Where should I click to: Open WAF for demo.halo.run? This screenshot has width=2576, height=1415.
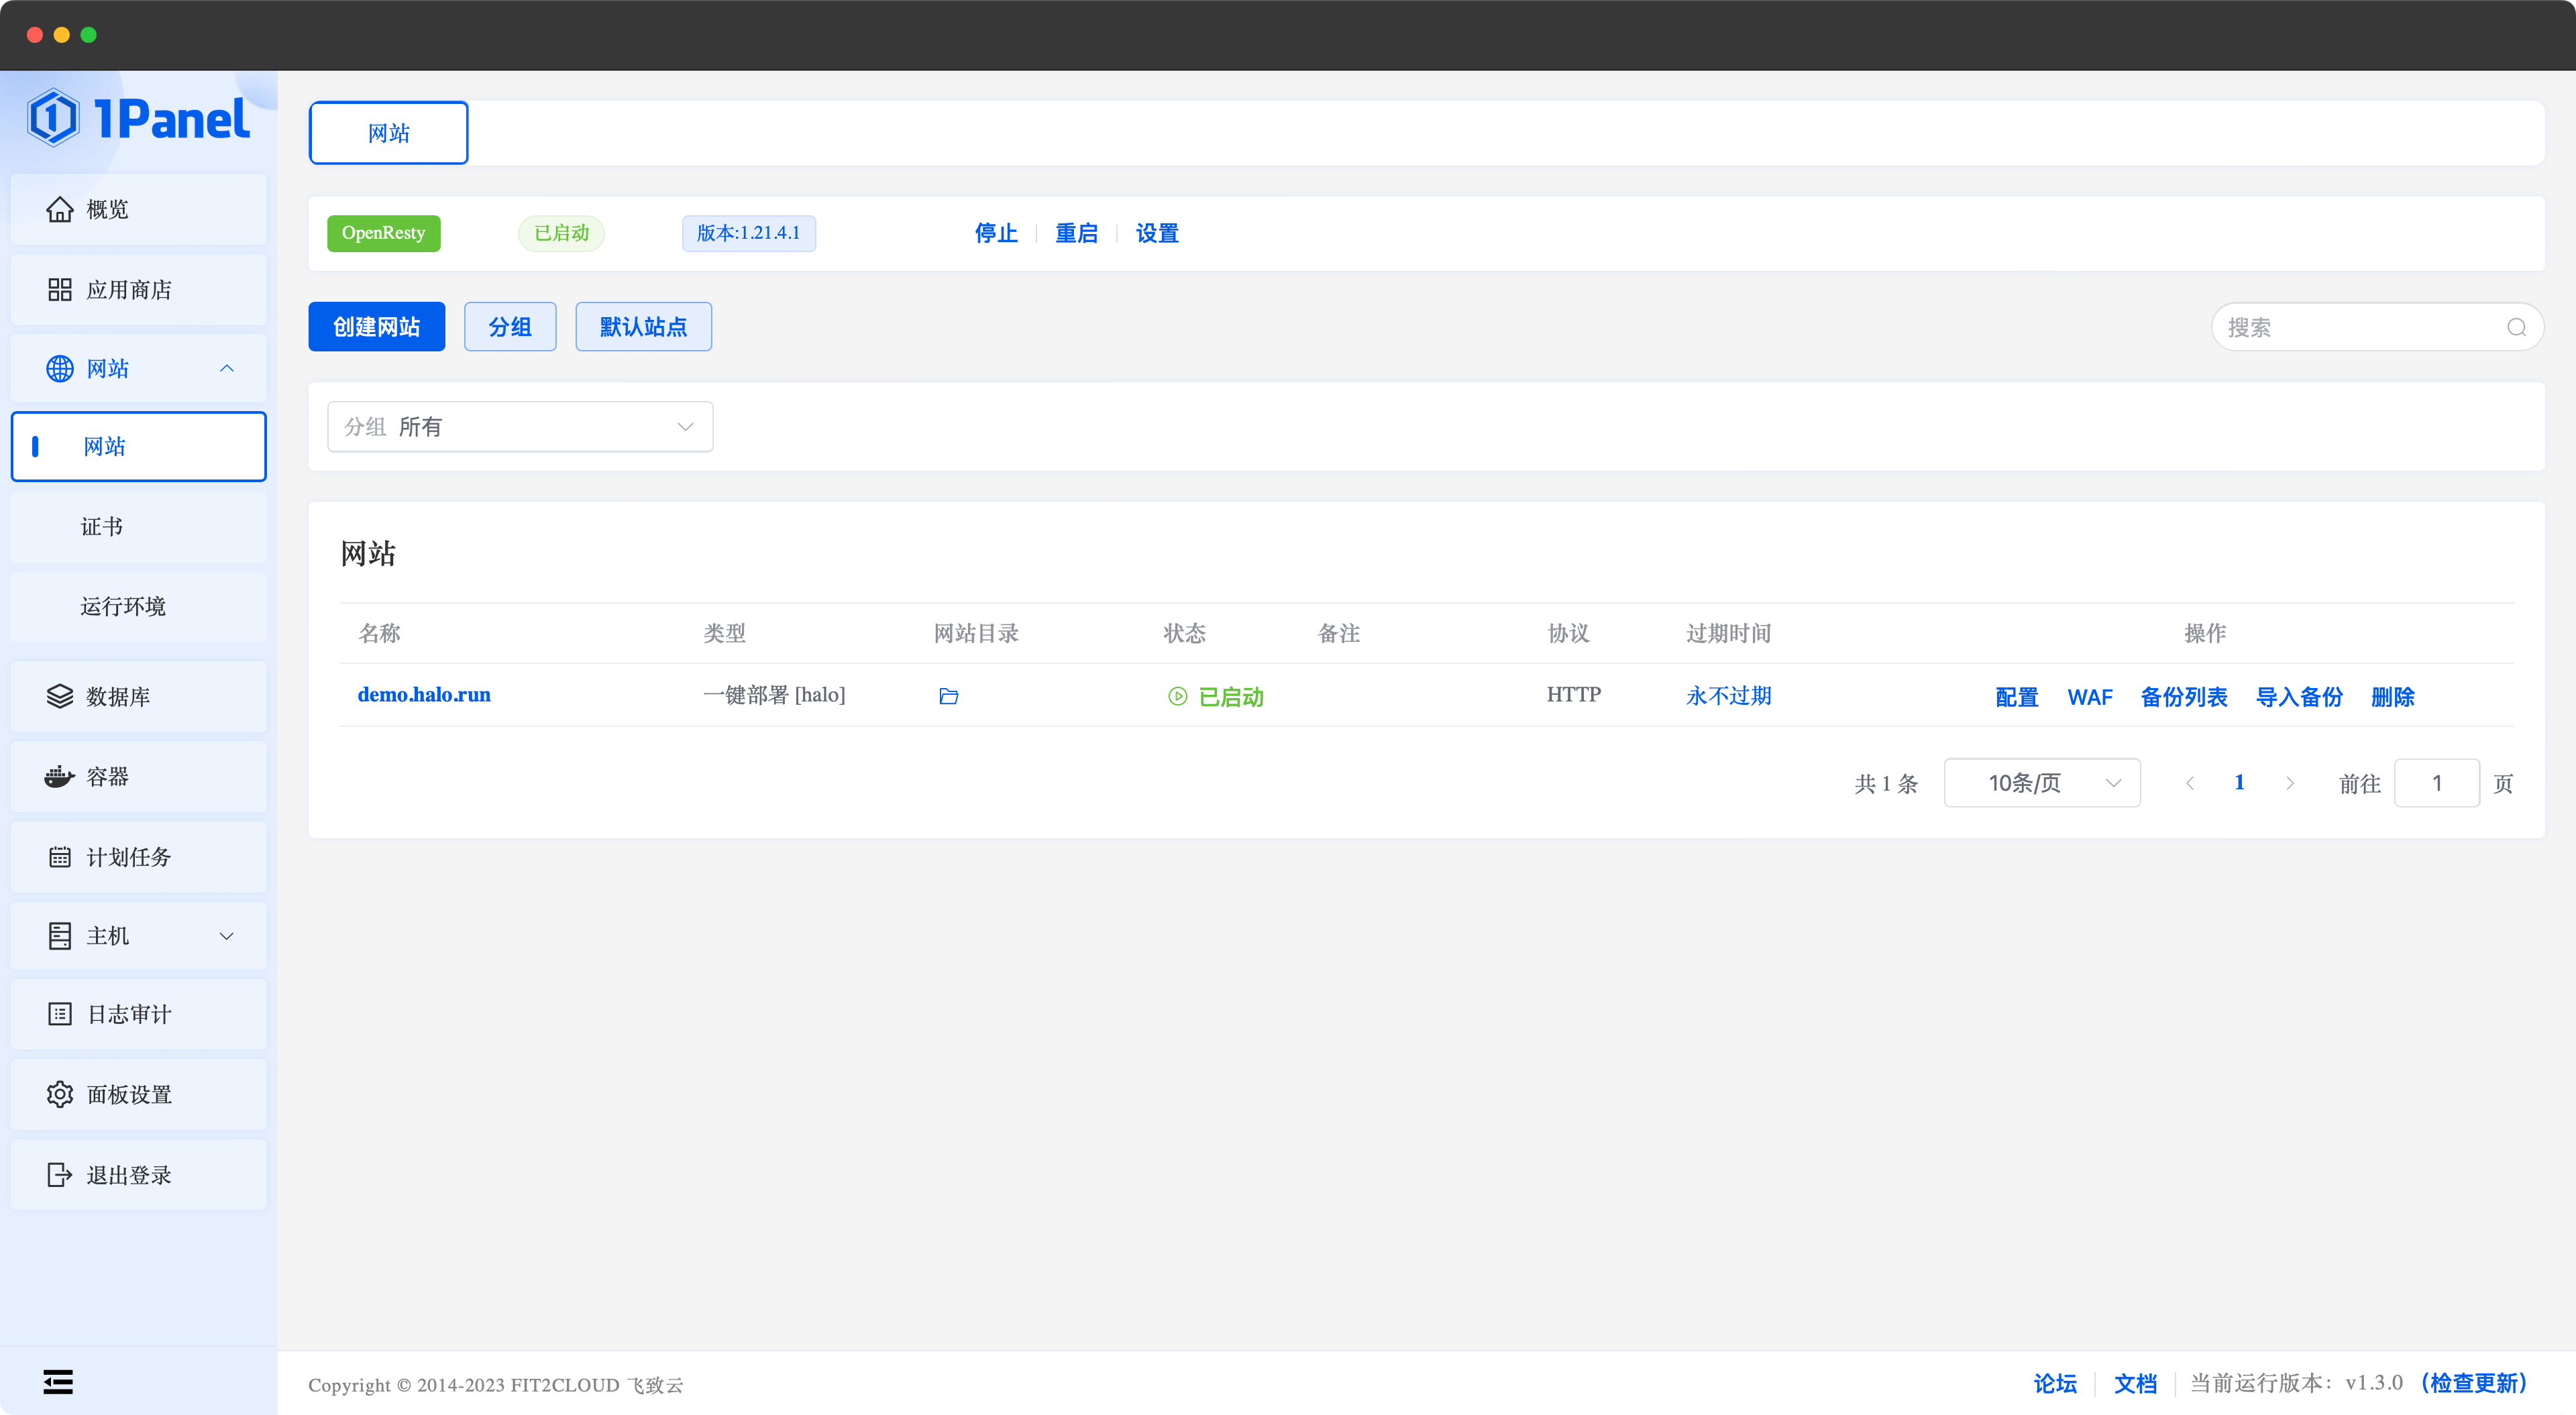[x=2089, y=697]
